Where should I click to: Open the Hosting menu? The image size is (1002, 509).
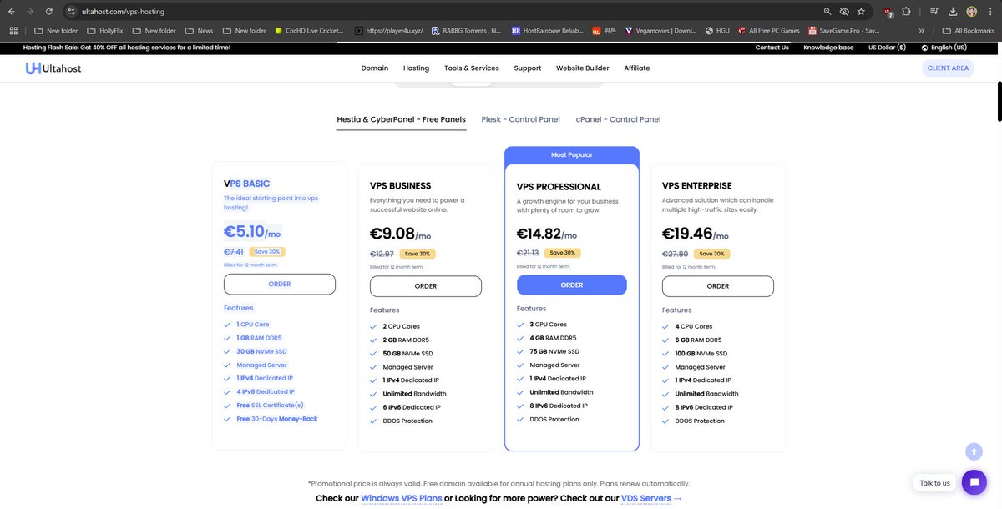(416, 68)
